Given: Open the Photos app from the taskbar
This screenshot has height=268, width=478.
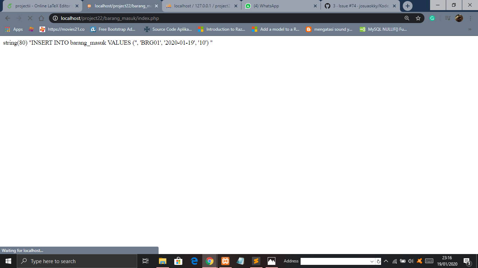Looking at the screenshot, I should coord(271,261).
